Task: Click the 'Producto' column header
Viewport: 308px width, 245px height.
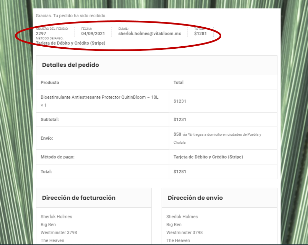Action: pyautogui.click(x=50, y=82)
